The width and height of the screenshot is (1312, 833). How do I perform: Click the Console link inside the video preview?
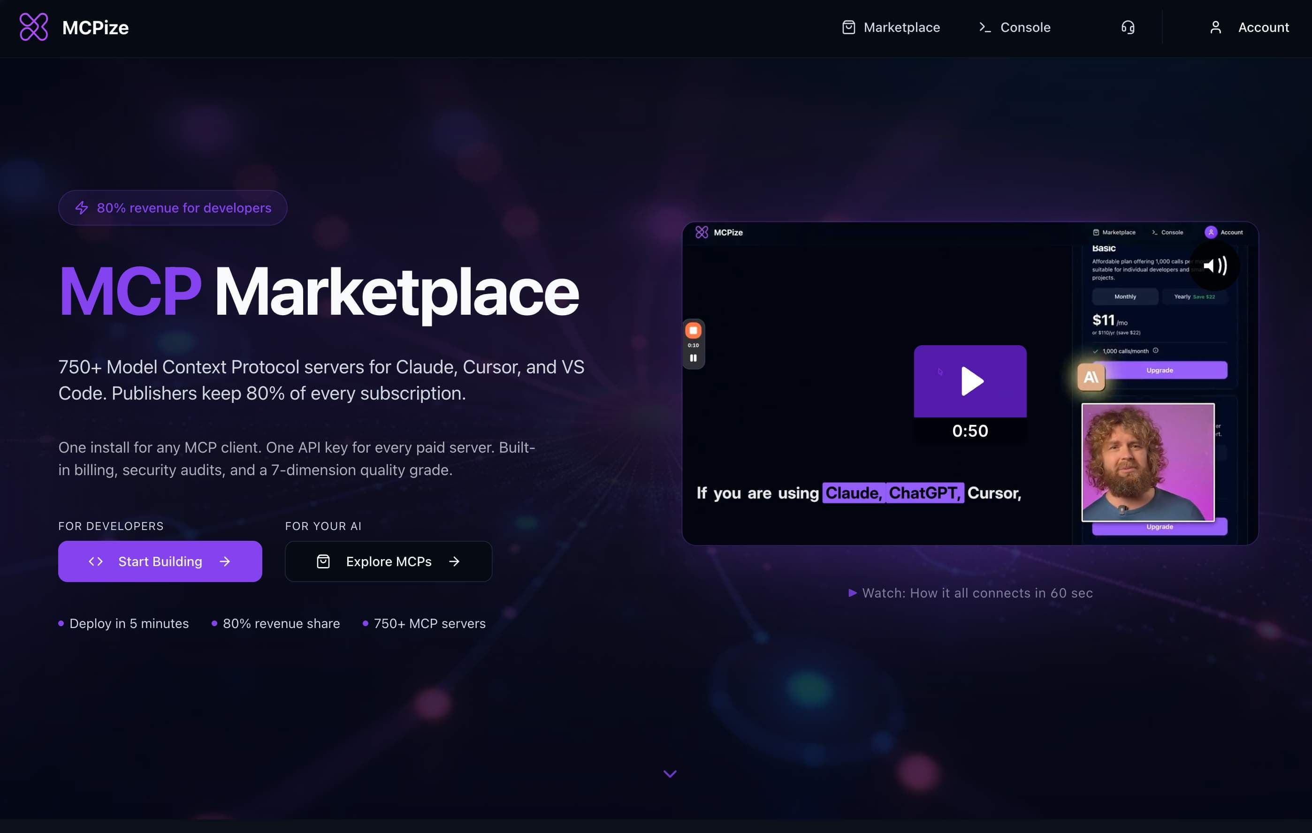[x=1167, y=233]
